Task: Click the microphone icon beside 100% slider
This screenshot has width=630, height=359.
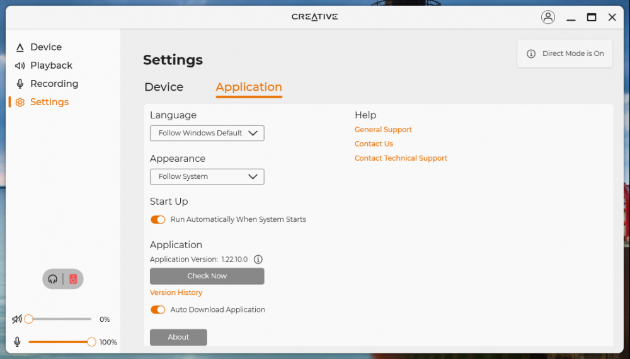Action: (17, 342)
